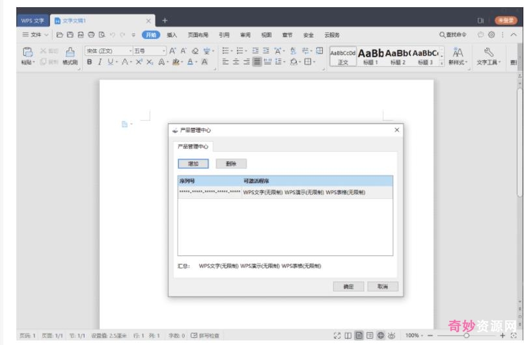The width and height of the screenshot is (524, 345).
Task: Click the Cancel button in dialog
Action: coord(382,287)
